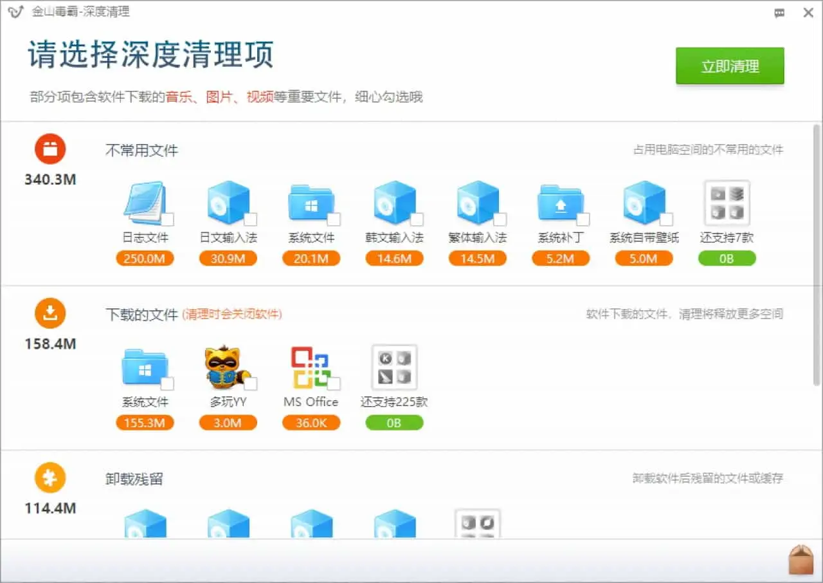Click the green 立即清理 button
Screen dimensions: 823x583
click(x=730, y=66)
